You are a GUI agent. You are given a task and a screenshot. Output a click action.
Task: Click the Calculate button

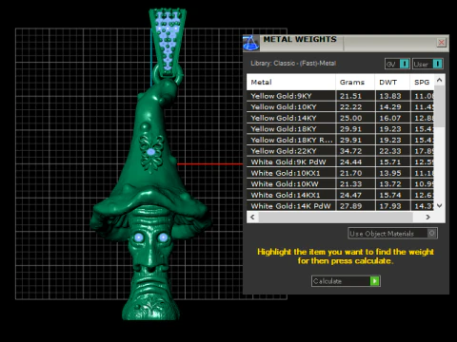(x=346, y=281)
